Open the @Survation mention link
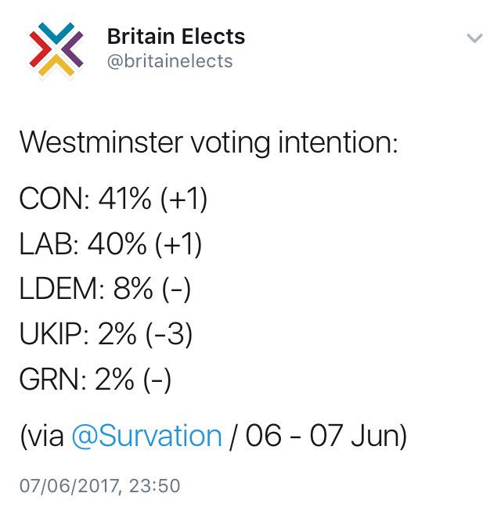Image resolution: width=501 pixels, height=511 pixels. [146, 436]
